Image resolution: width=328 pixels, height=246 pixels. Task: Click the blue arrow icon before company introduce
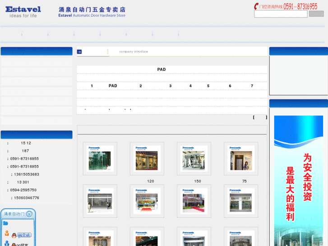coord(79,52)
